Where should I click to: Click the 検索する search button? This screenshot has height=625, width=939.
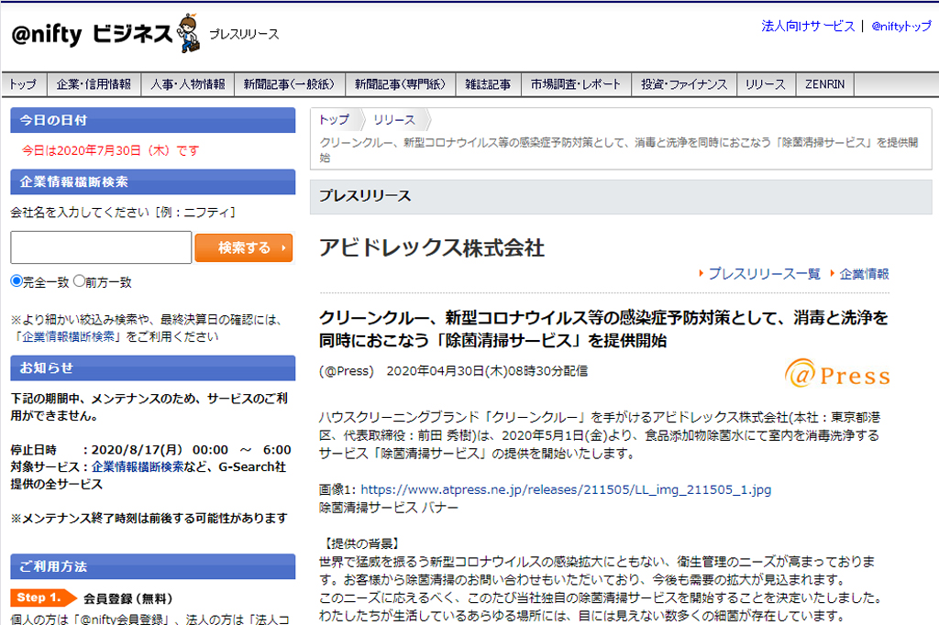pyautogui.click(x=244, y=247)
